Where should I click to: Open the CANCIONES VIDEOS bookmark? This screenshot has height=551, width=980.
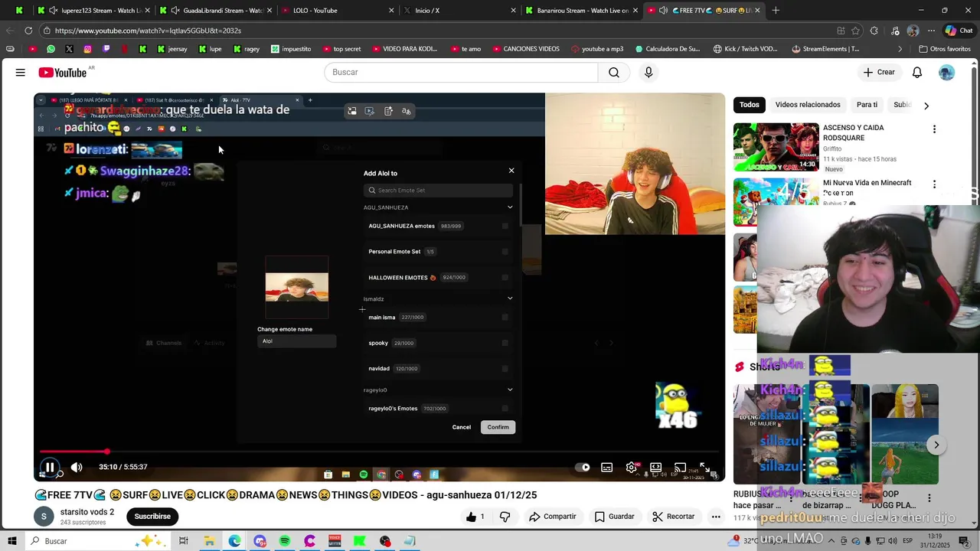coord(526,49)
